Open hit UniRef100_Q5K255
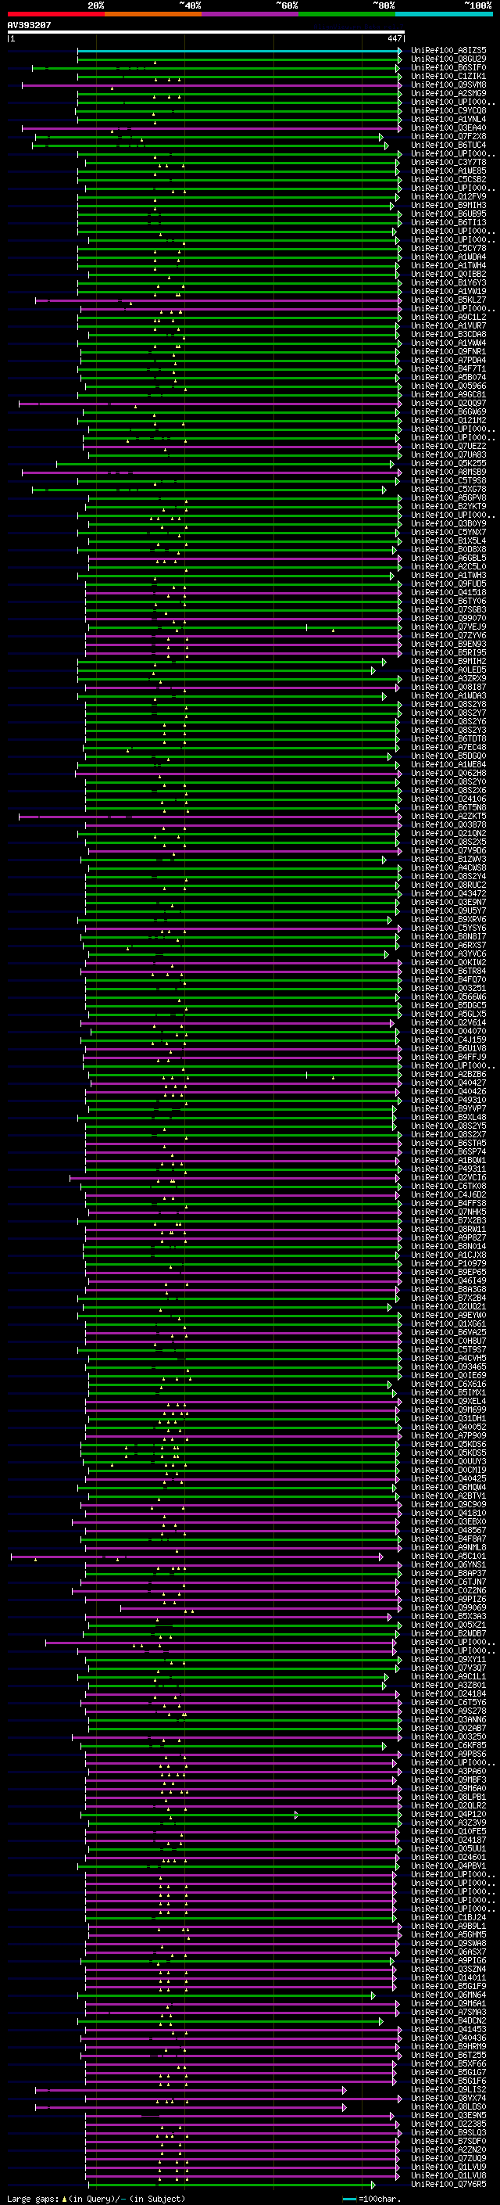Image resolution: width=500 pixels, height=2205 pixels. tap(448, 464)
